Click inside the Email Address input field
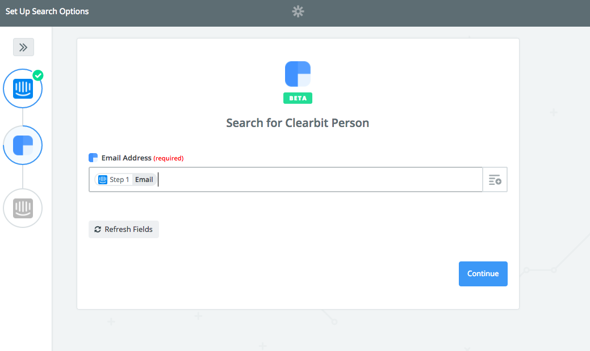590x351 pixels. (286, 180)
